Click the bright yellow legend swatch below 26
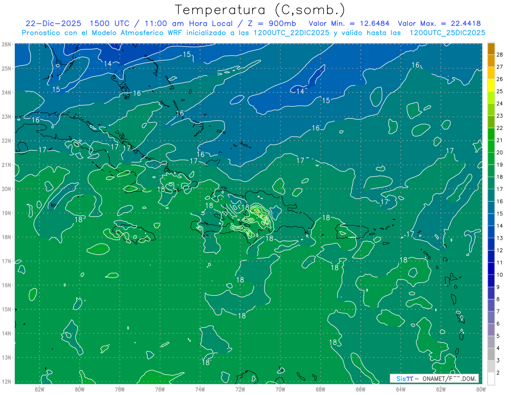This screenshot has height=395, width=511. (491, 85)
